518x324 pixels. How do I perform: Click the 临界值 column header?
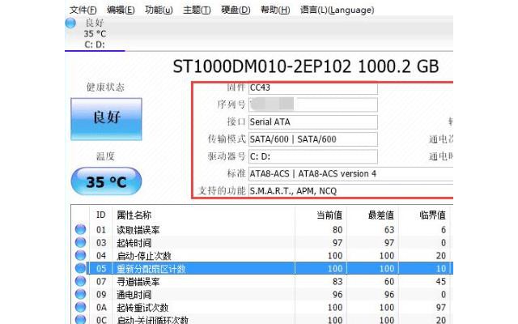pyautogui.click(x=432, y=215)
